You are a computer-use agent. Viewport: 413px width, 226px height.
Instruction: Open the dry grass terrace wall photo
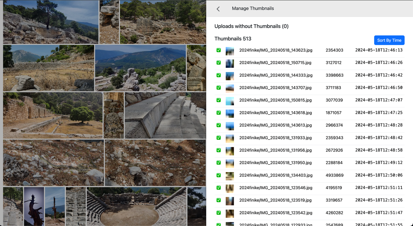(x=49, y=68)
